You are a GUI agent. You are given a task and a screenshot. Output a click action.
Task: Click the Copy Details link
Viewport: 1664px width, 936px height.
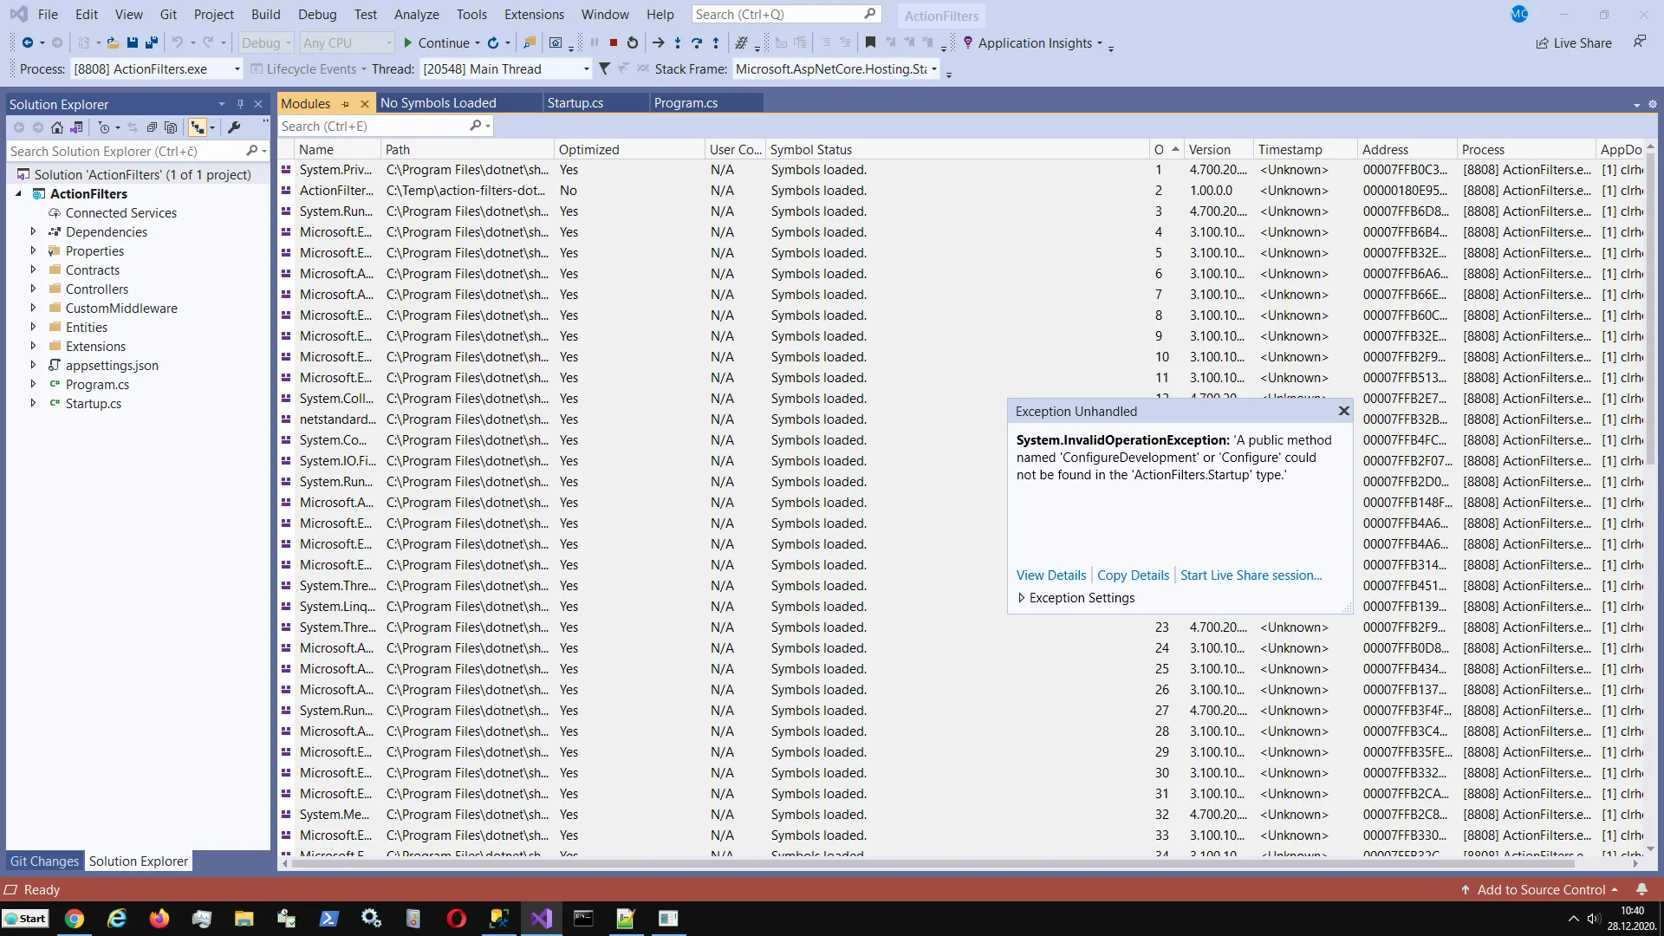point(1133,575)
